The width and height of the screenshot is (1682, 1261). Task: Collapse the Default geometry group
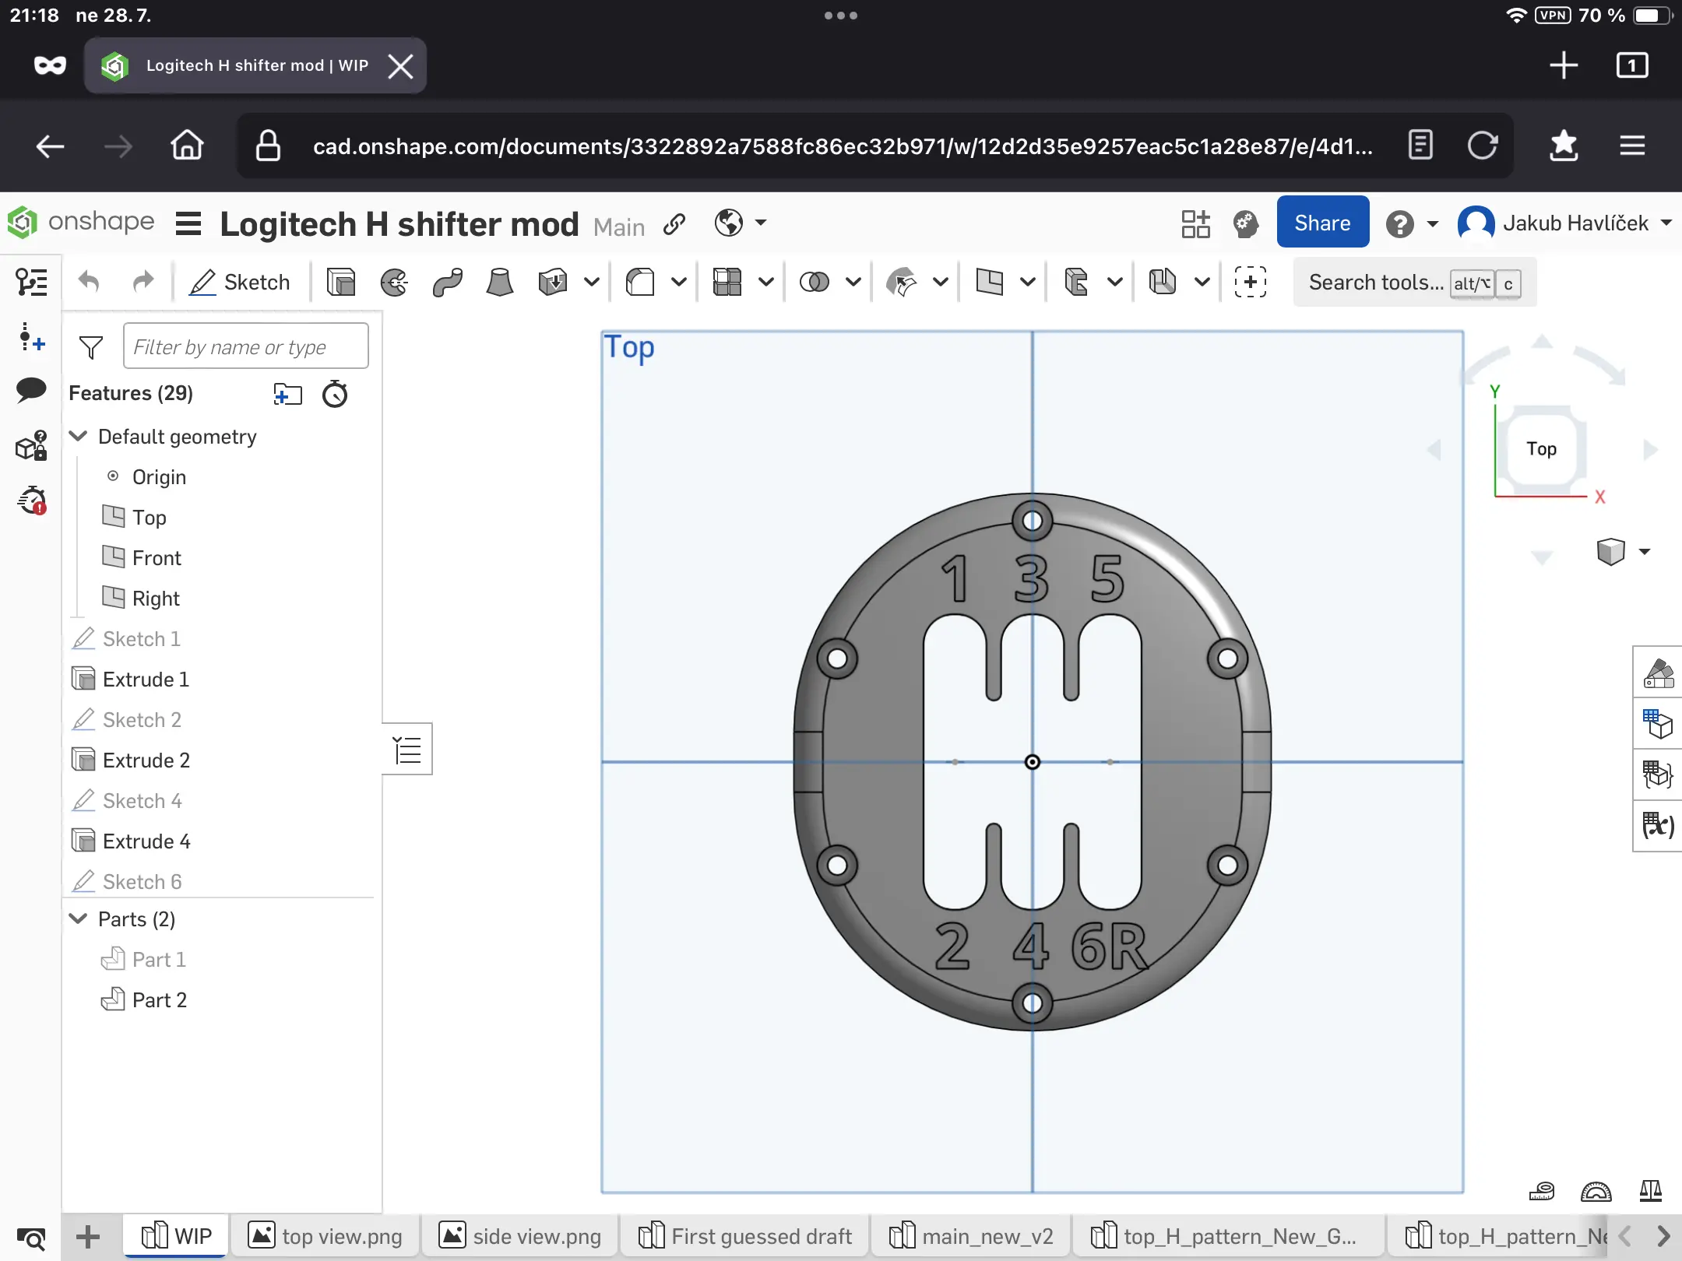(x=79, y=436)
